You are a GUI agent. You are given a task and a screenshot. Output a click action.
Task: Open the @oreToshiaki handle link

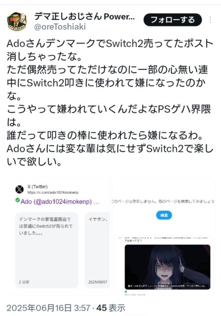click(x=60, y=27)
